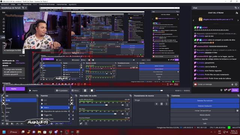
Task: Move selected scene up
Action: click(x=17, y=123)
